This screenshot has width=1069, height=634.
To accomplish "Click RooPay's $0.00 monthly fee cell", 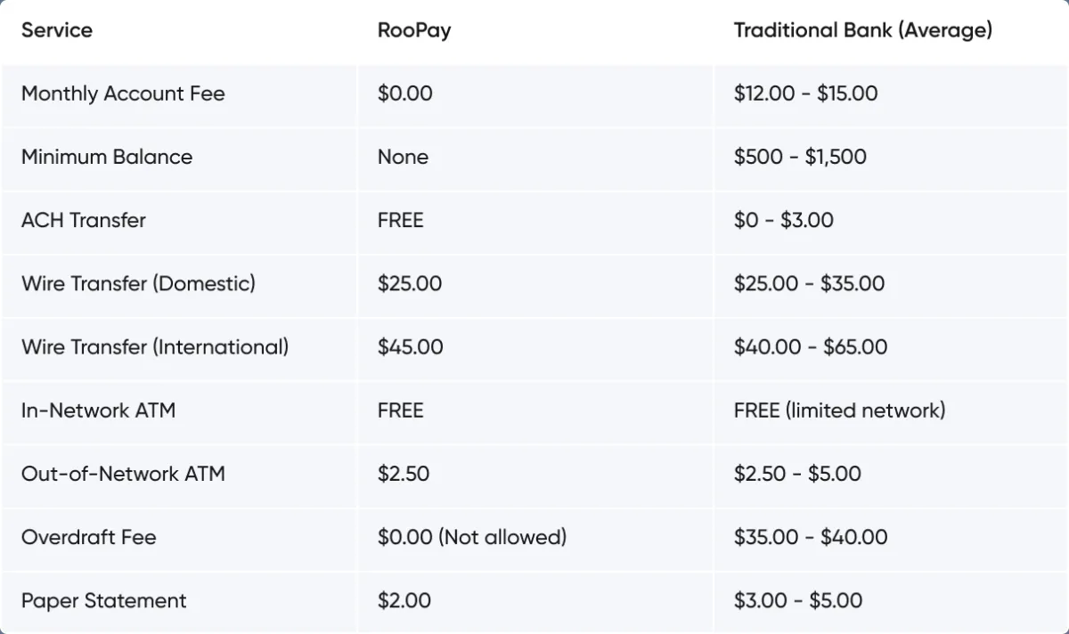I will point(404,93).
